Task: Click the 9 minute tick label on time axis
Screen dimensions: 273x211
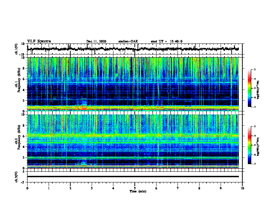Action: tap(221, 188)
